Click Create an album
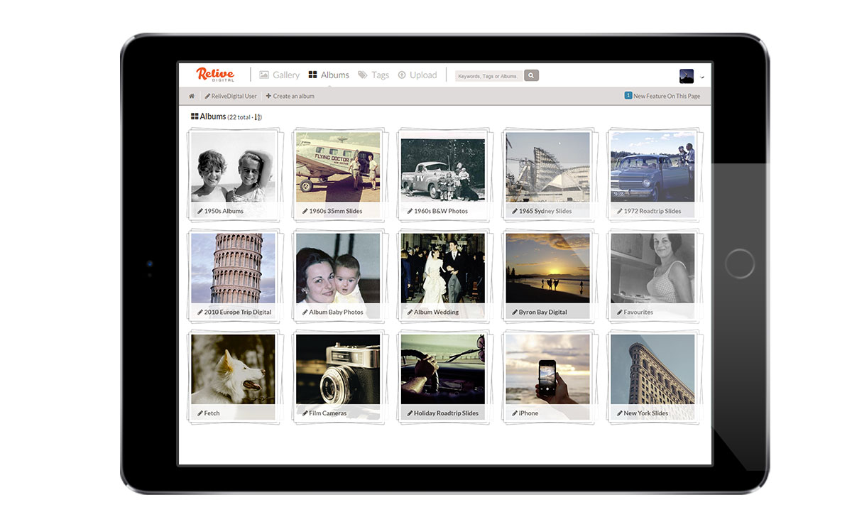852x527 pixels. point(290,95)
